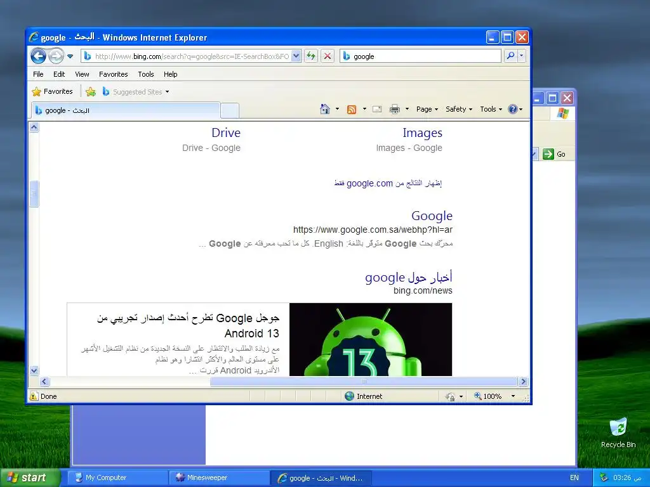The width and height of the screenshot is (650, 487).
Task: Click the Internet Explorer taskbar button
Action: [x=321, y=478]
